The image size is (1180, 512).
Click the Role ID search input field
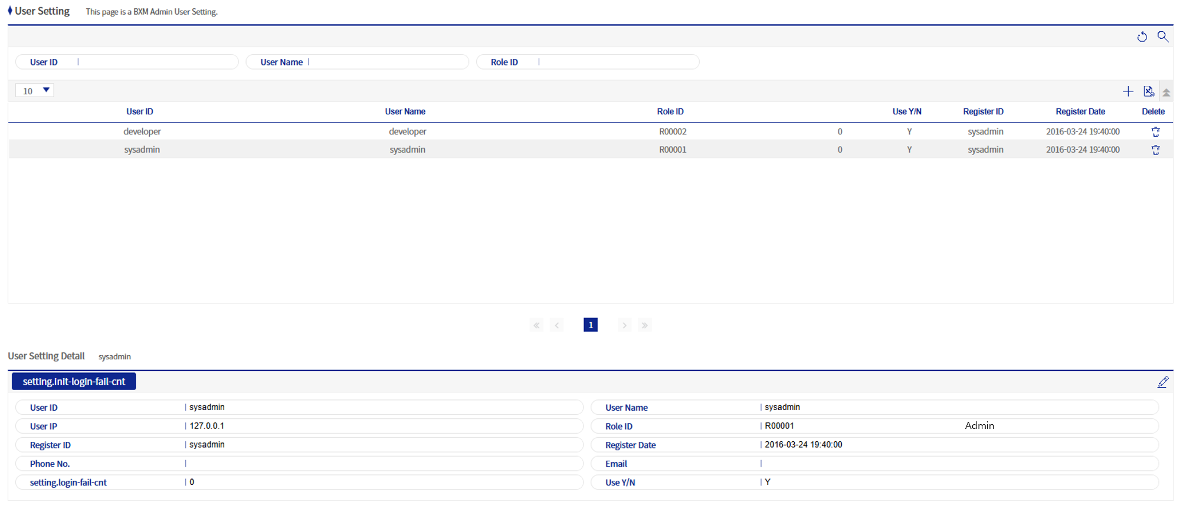[617, 62]
